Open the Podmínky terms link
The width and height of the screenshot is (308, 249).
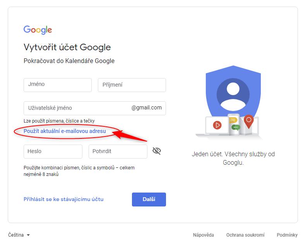tap(287, 235)
